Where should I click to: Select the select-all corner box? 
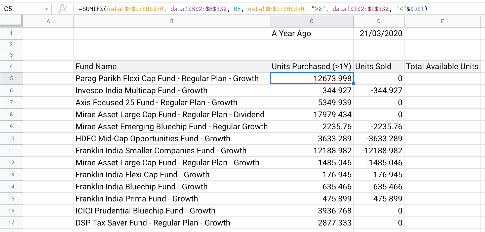click(11, 21)
